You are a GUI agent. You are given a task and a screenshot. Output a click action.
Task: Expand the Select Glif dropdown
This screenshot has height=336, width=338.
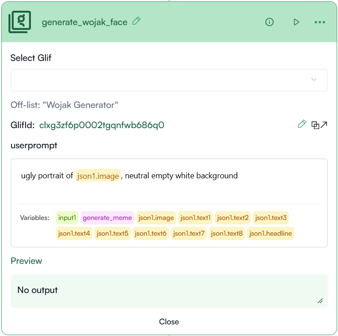point(169,80)
